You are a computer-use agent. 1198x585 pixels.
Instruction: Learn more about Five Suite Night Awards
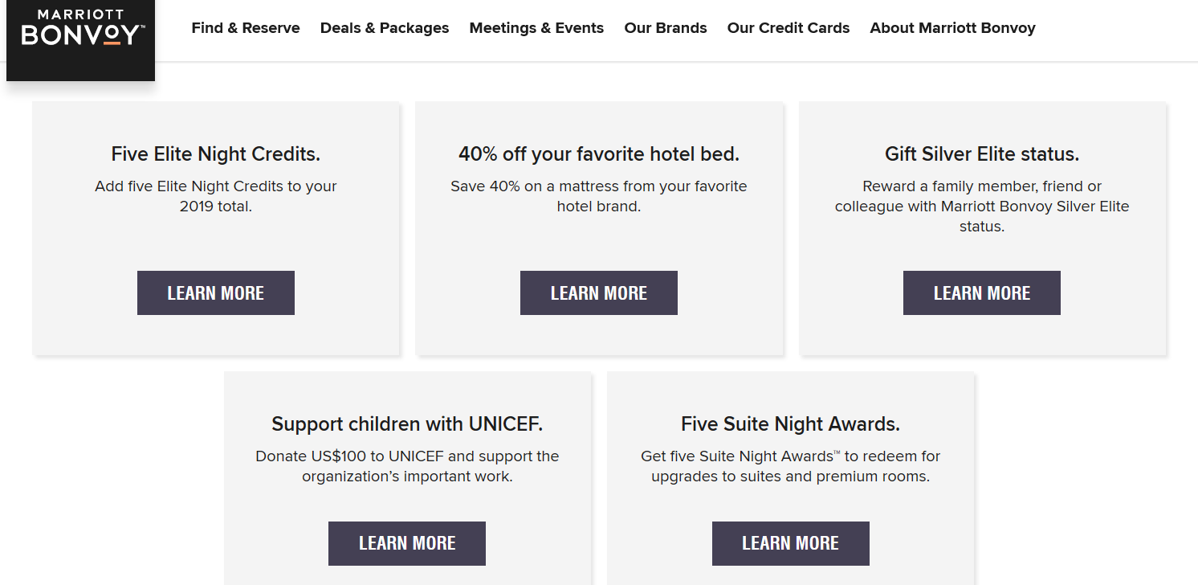(791, 543)
